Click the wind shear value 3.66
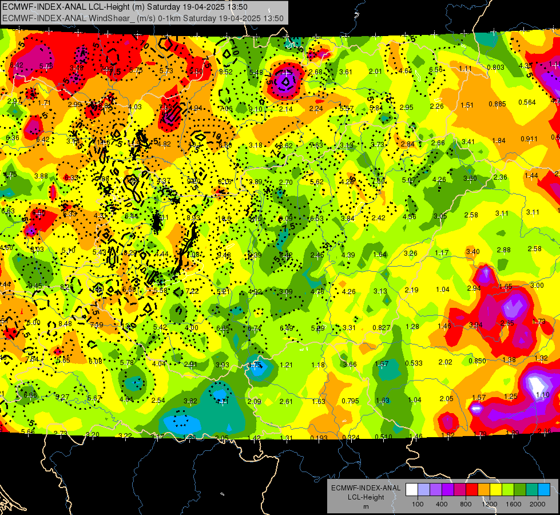The height and width of the screenshot is (515, 560). click(350, 364)
